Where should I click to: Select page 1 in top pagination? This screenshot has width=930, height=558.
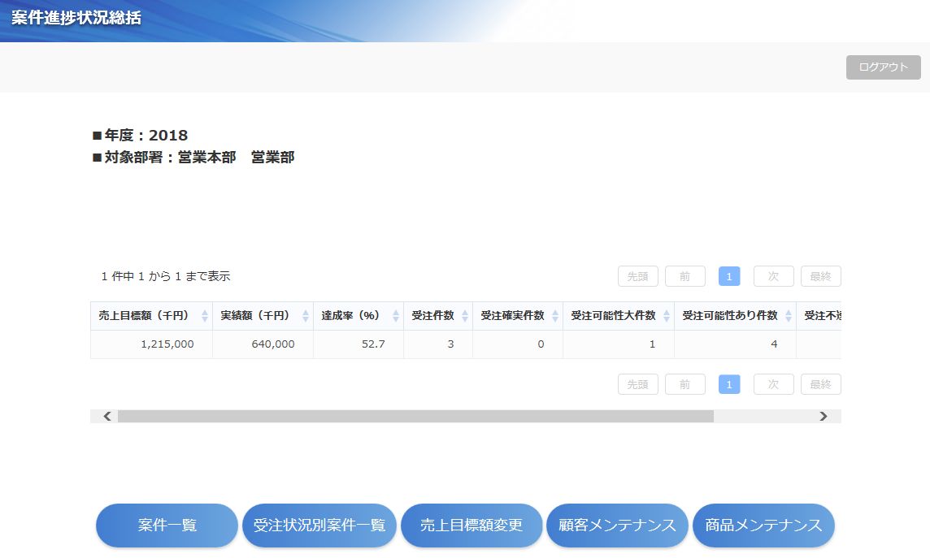point(729,276)
